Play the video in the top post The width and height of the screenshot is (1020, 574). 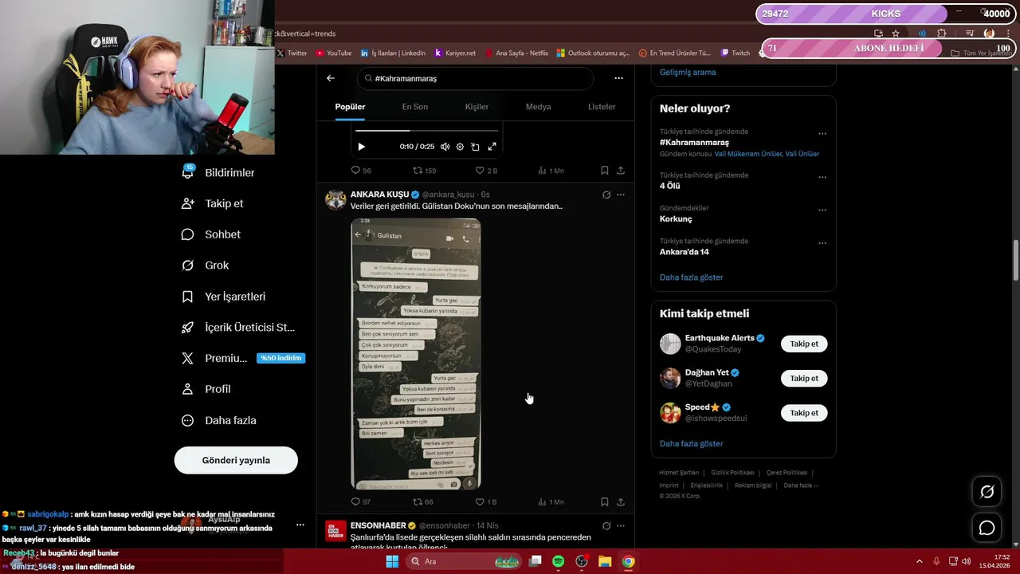point(361,147)
